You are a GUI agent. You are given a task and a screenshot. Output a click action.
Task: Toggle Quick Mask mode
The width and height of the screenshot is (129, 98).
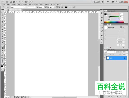[2, 70]
